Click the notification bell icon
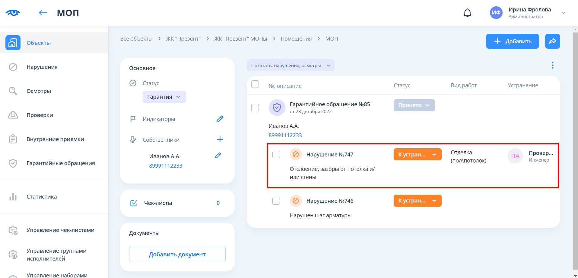This screenshot has width=578, height=278. point(467,13)
